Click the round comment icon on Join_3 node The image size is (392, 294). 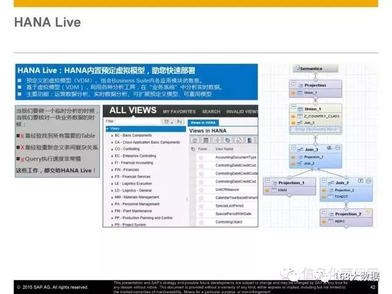337,148
